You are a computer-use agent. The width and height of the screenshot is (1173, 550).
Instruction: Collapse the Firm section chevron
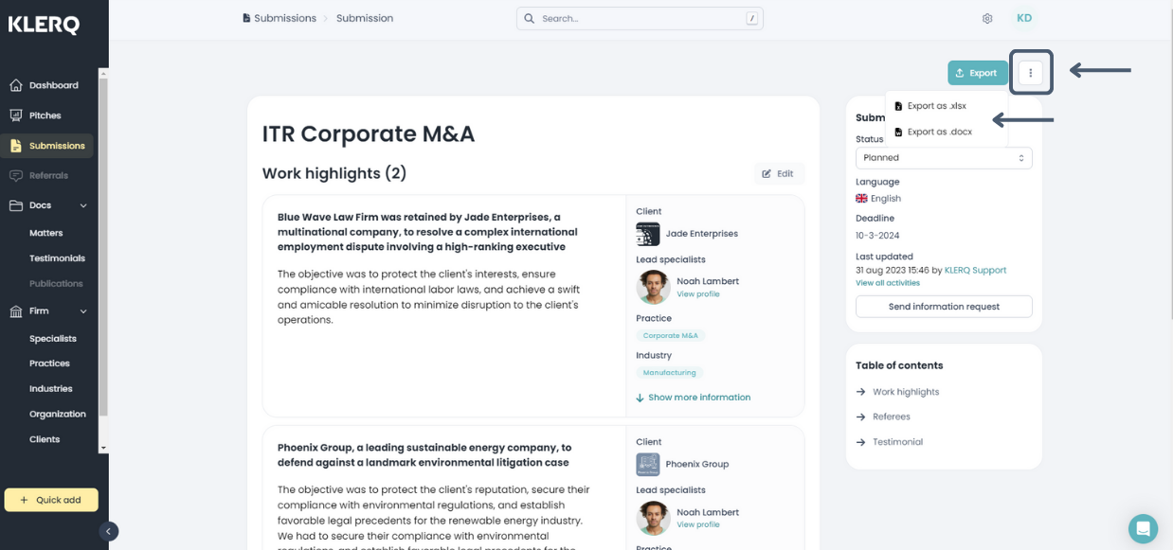[83, 311]
